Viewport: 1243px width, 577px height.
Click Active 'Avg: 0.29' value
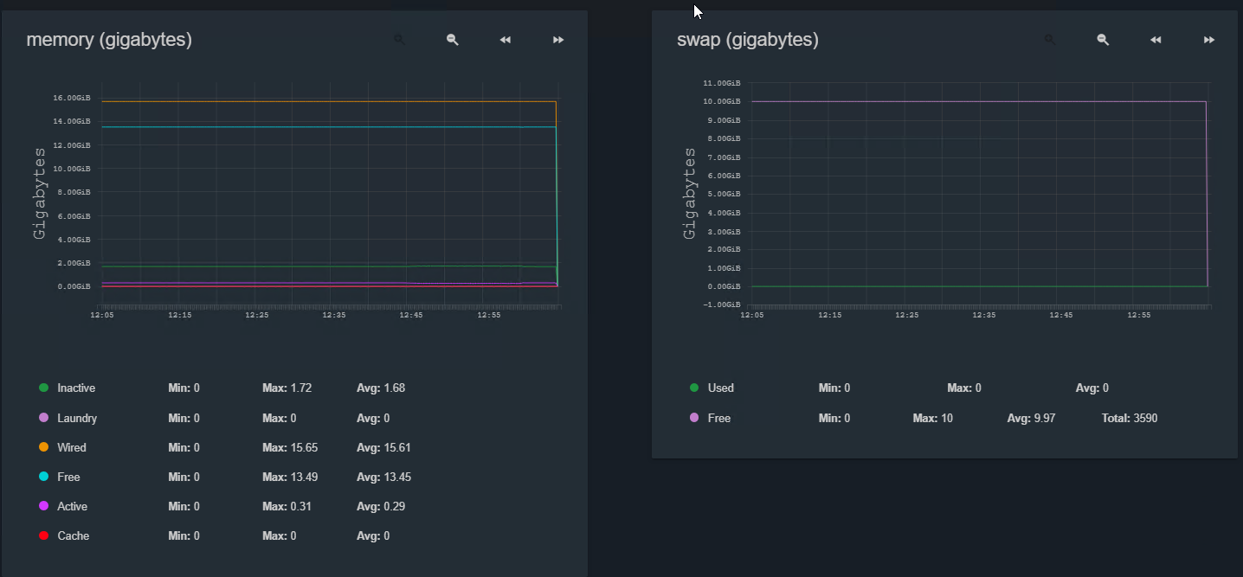(381, 506)
